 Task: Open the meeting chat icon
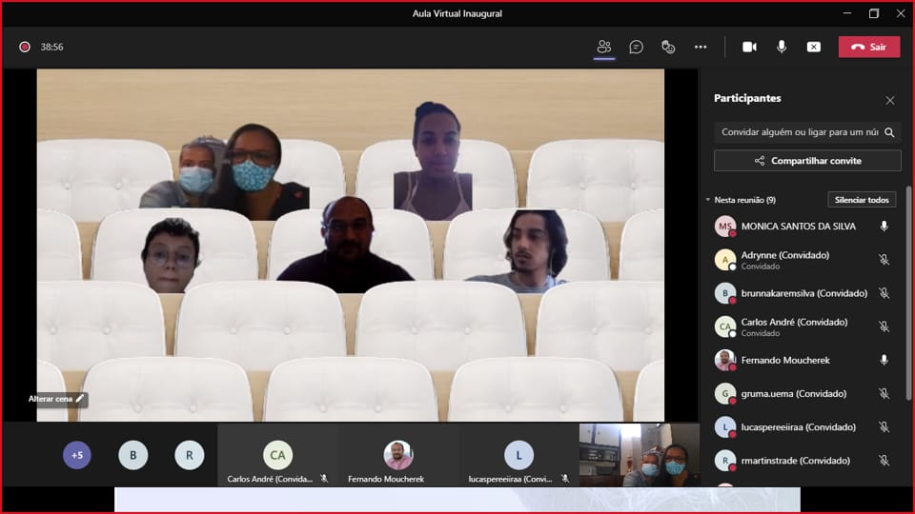[x=636, y=47]
